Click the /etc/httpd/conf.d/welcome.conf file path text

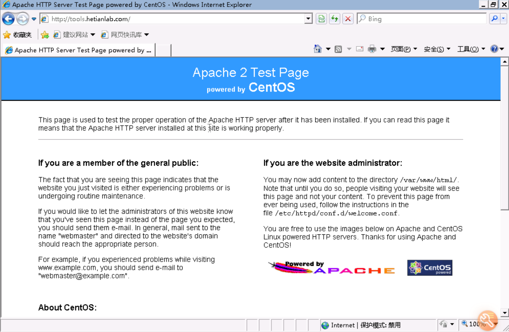(x=336, y=213)
